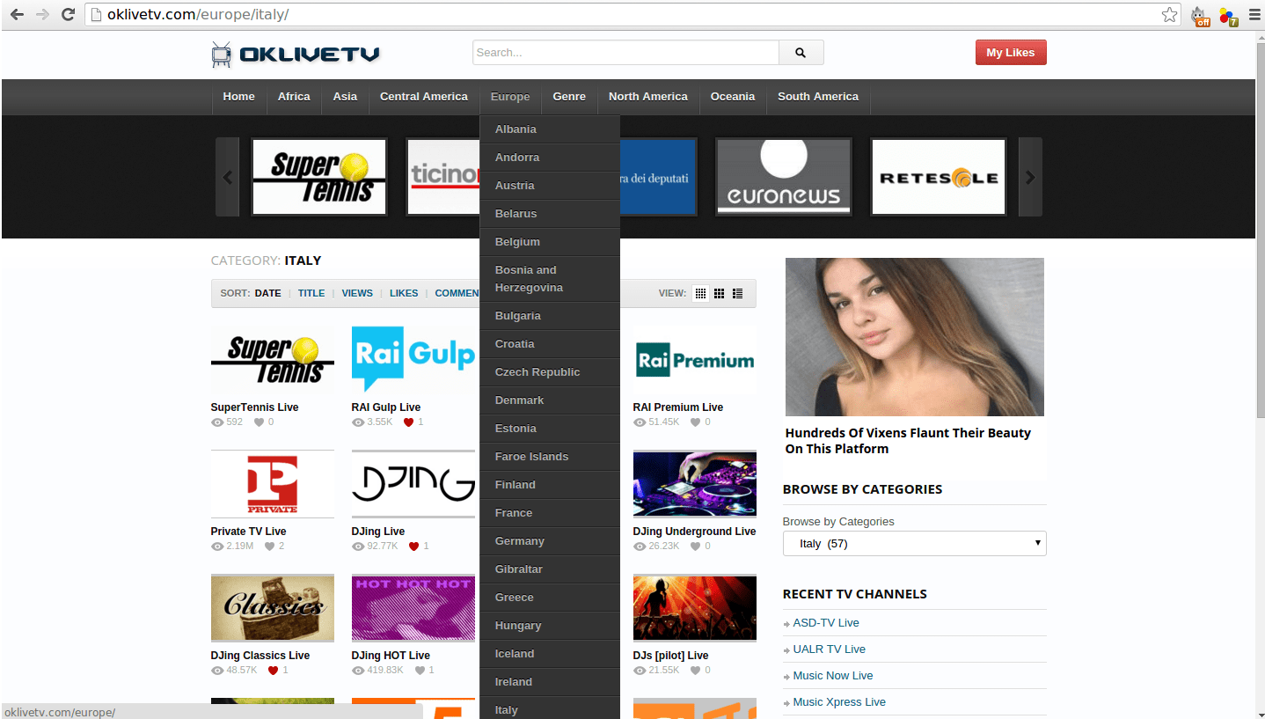The height and width of the screenshot is (719, 1265).
Task: Click the My Likes button
Action: coord(1011,53)
